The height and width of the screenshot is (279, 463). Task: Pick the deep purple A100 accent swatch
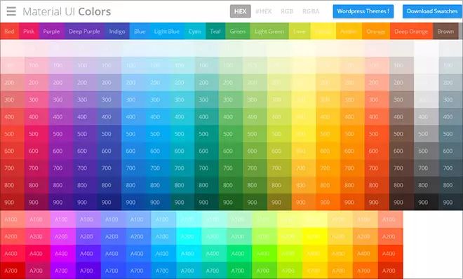coord(88,219)
